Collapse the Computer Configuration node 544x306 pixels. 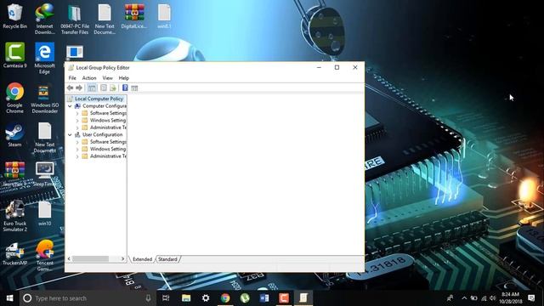70,105
